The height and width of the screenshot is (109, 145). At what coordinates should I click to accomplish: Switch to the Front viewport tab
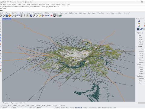16,103
